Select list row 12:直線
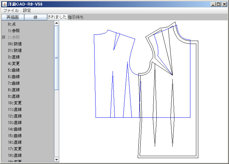229x164 pixels. 28,116
